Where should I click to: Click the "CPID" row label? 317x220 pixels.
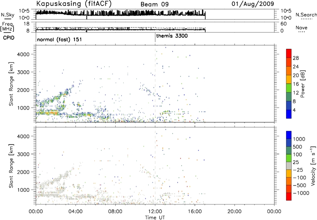click(x=9, y=38)
